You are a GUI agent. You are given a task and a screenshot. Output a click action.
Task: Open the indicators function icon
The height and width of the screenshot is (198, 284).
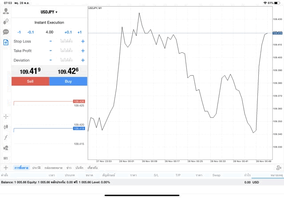tap(6, 137)
